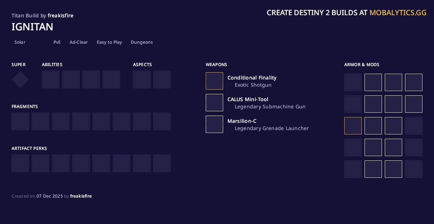Click the last Fragments slot
Viewport: 434px width, 224px height.
pos(162,121)
